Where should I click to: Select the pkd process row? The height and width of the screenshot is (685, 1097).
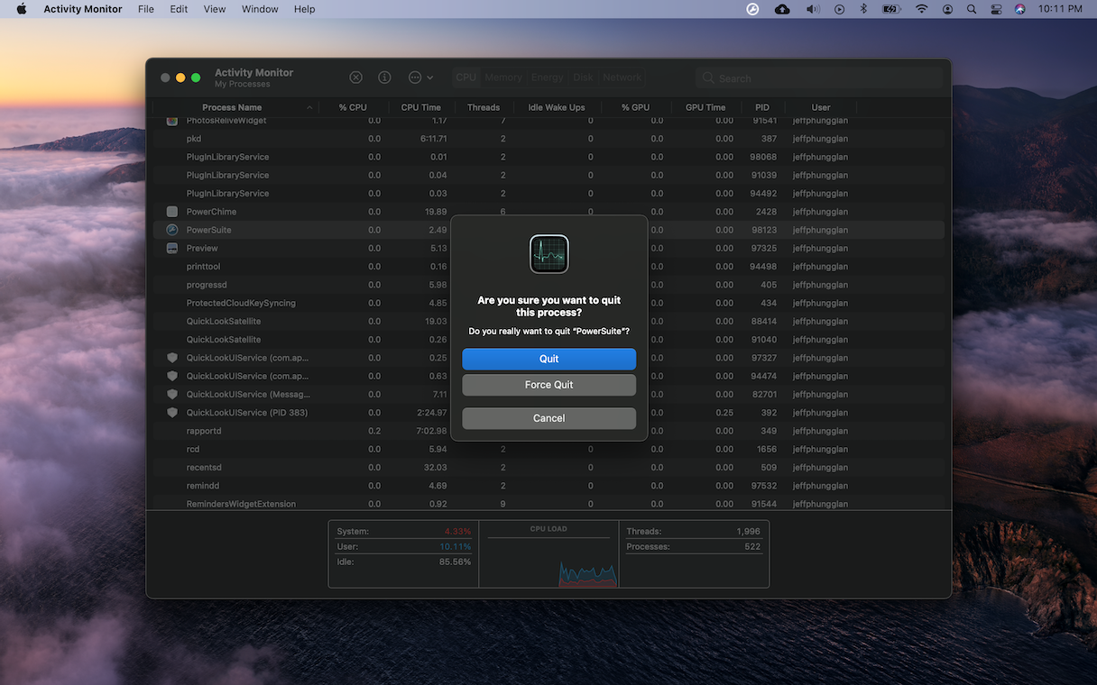pyautogui.click(x=548, y=139)
